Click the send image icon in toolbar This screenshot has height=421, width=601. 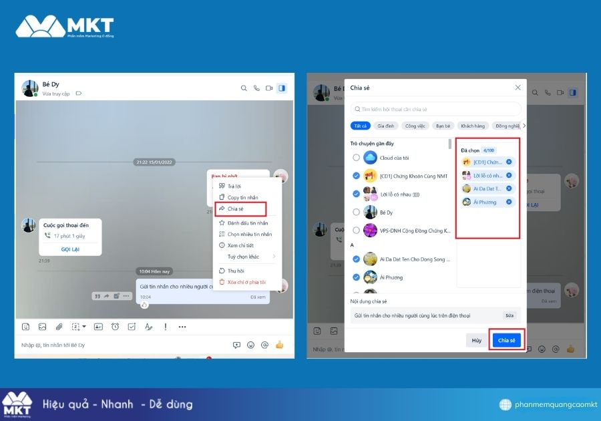pyautogui.click(x=42, y=327)
